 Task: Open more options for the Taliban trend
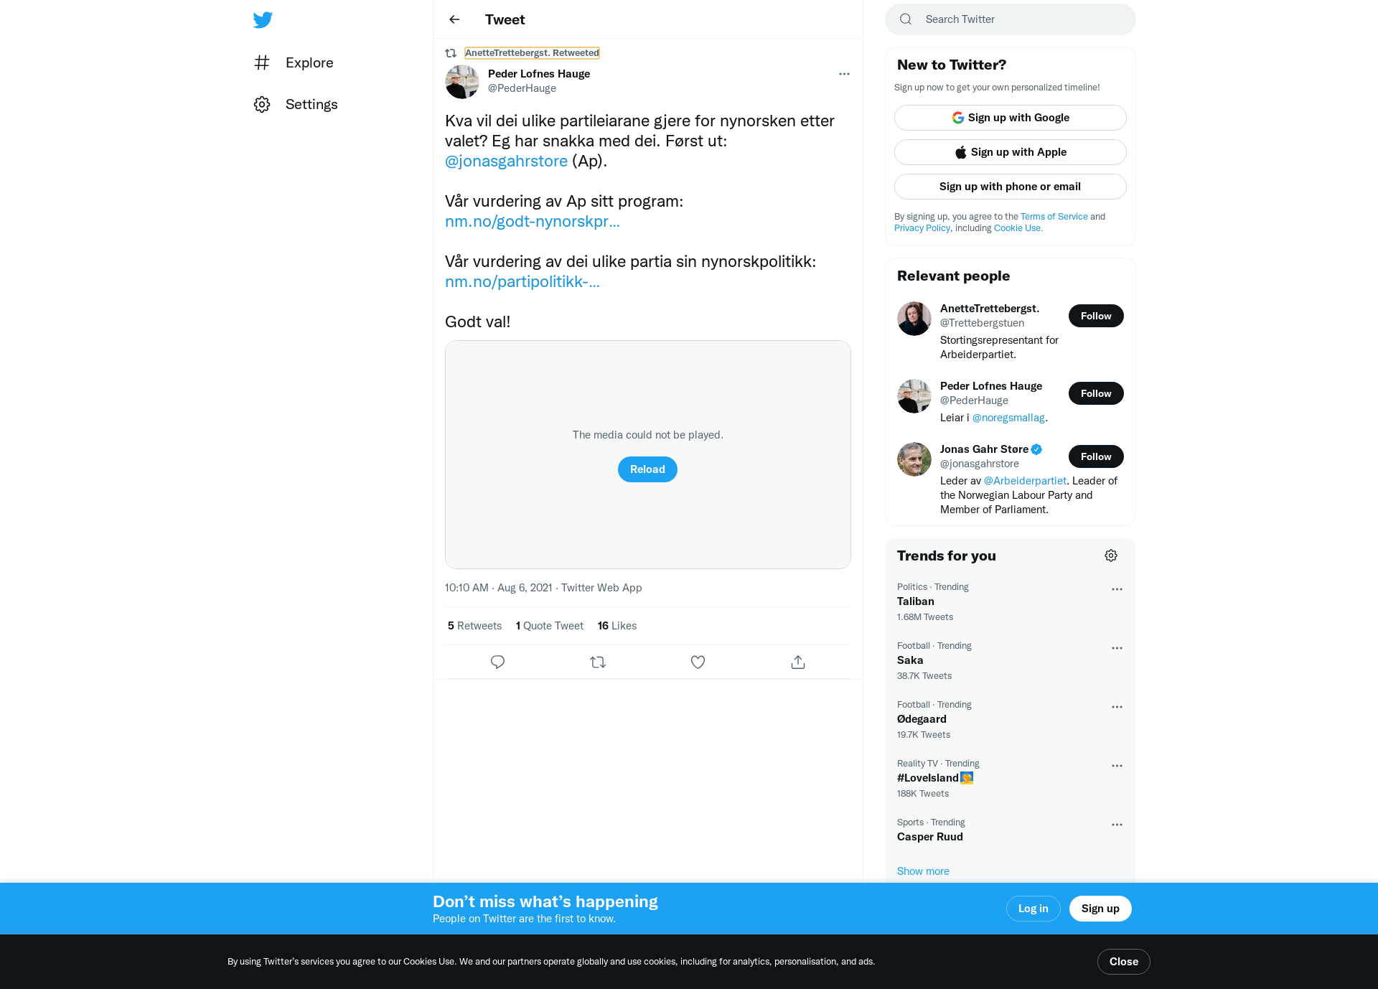pos(1117,589)
